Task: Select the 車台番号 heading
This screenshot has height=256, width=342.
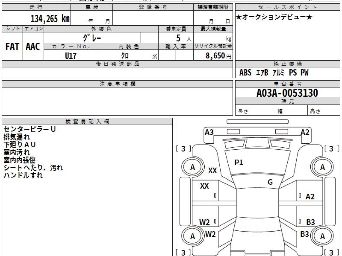Action: click(288, 84)
